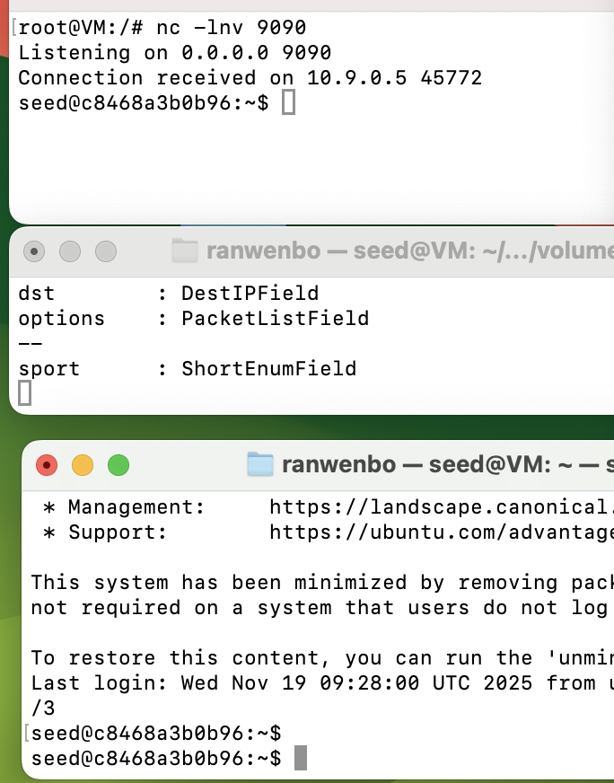Focus middle window via its ranwenbo title
Screen dimensions: 614x783
[263, 251]
